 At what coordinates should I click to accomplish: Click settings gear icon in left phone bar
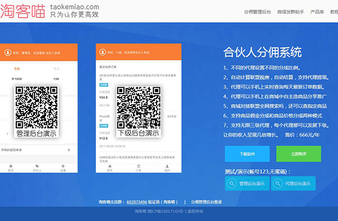tap(63, 166)
